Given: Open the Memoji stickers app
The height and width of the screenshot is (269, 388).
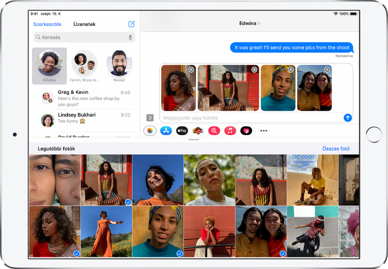Looking at the screenshot, I should tap(198, 130).
